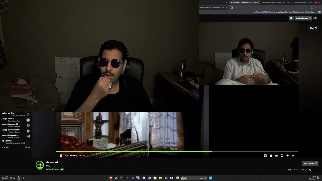Open rami110 channel in recommended list
This screenshot has height=181, width=322.
click(16, 120)
